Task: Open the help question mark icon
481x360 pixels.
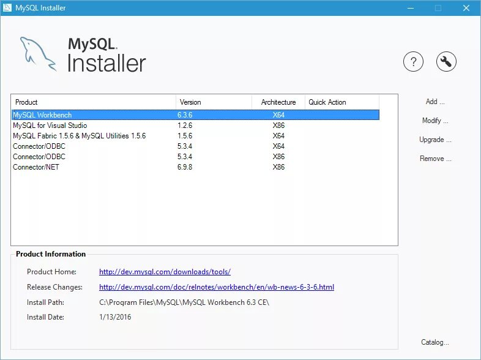Action: tap(413, 62)
